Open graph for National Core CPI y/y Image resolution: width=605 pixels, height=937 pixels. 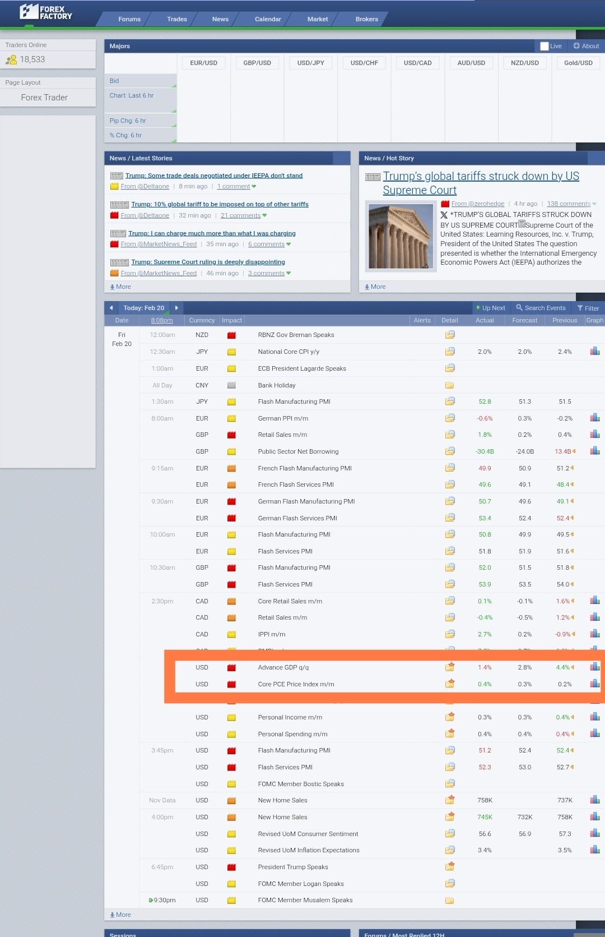595,351
